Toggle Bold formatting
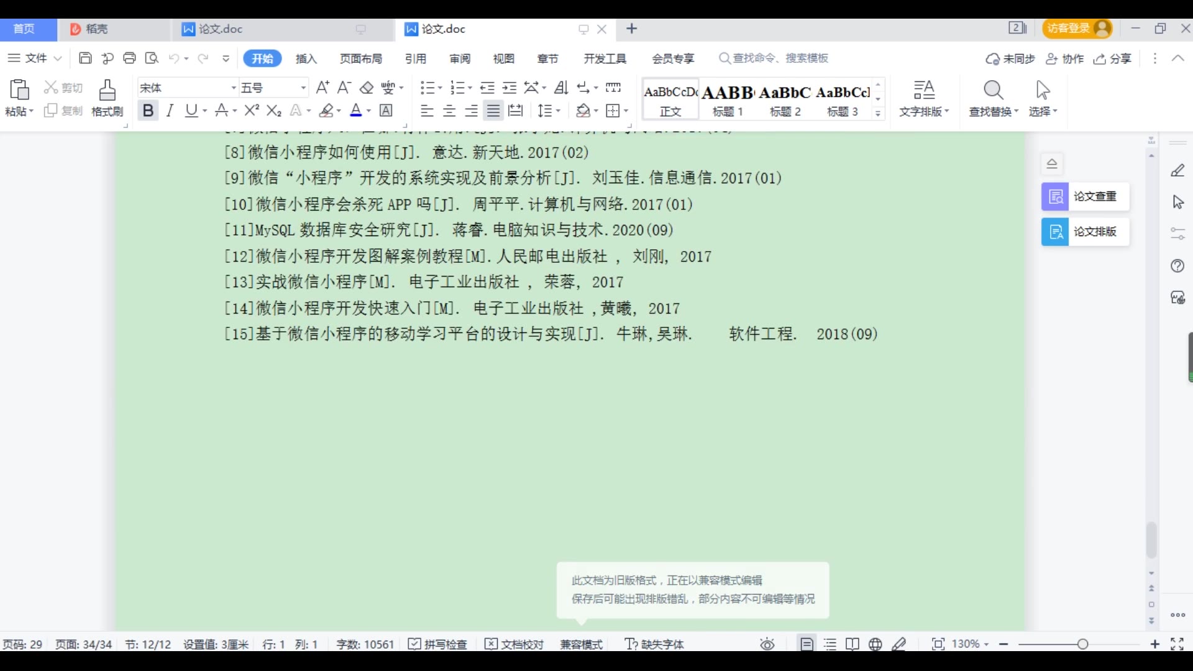Image resolution: width=1193 pixels, height=671 pixels. coord(148,111)
